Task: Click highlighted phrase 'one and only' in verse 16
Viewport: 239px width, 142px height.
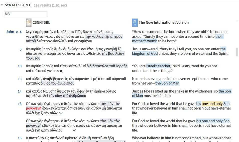Action: tap(212, 104)
